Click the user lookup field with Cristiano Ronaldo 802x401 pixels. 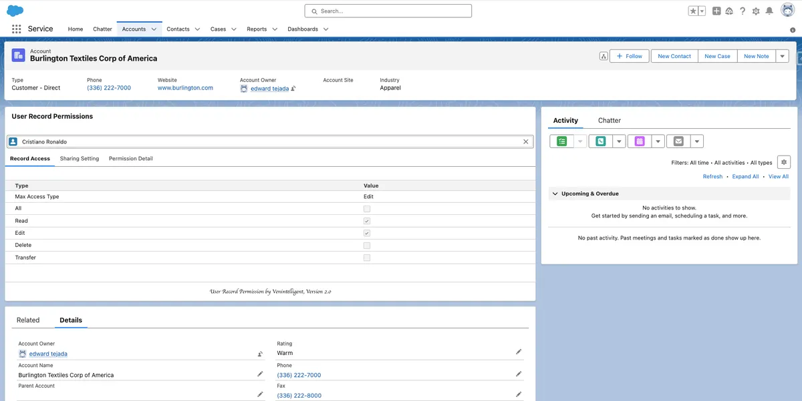[271, 141]
